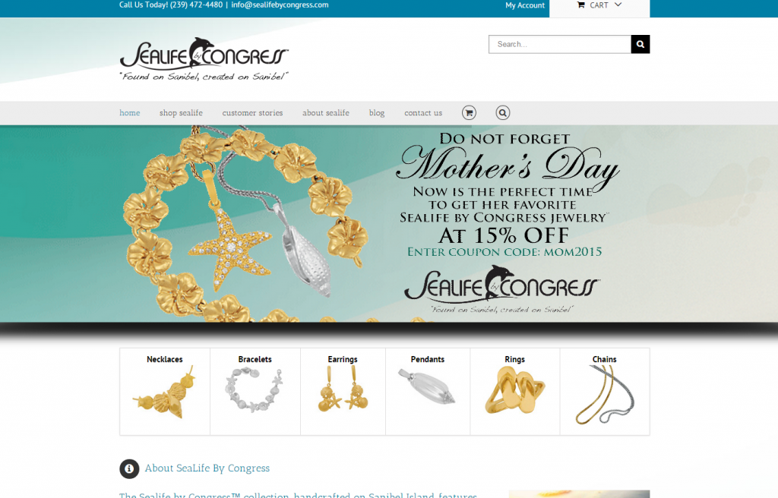Open the Bracelets category thumbnail
Screen dimensions: 778x498
click(x=255, y=392)
